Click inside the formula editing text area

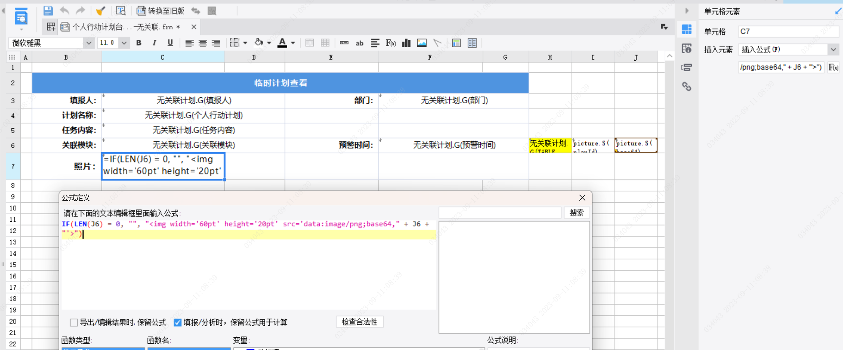pos(249,264)
